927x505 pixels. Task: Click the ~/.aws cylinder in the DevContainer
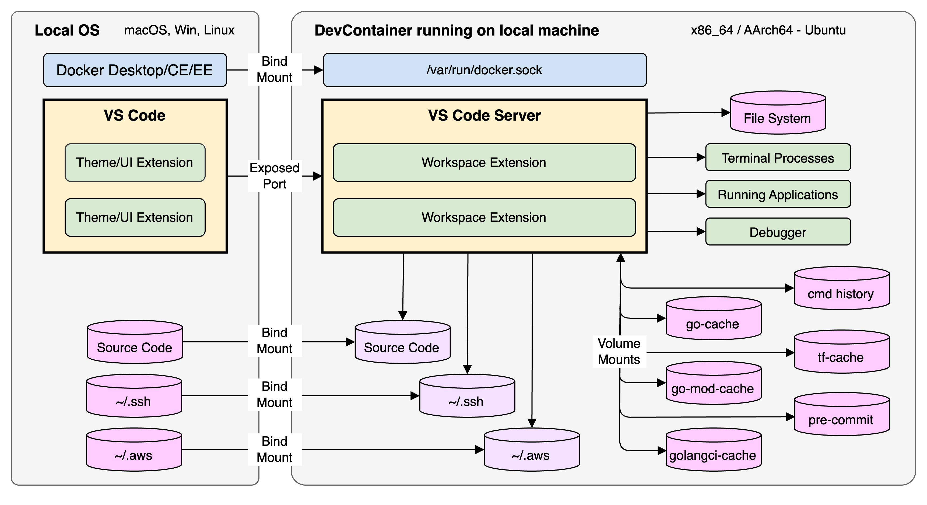(x=532, y=450)
